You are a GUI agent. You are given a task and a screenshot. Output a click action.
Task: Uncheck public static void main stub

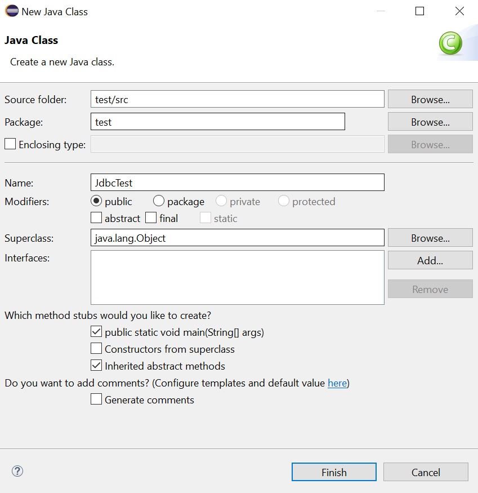pyautogui.click(x=96, y=332)
